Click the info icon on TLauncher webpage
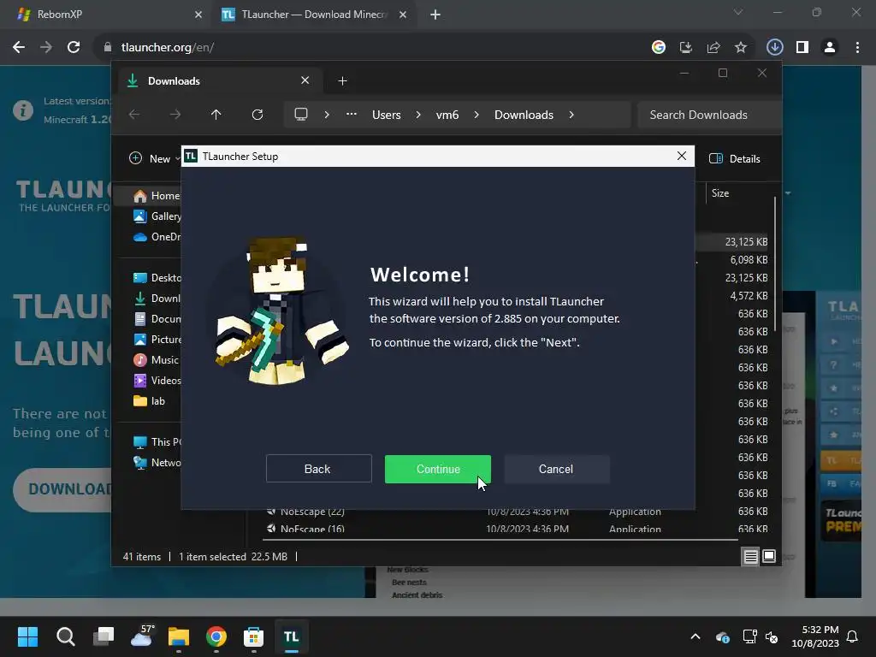This screenshot has width=876, height=657. (x=23, y=110)
